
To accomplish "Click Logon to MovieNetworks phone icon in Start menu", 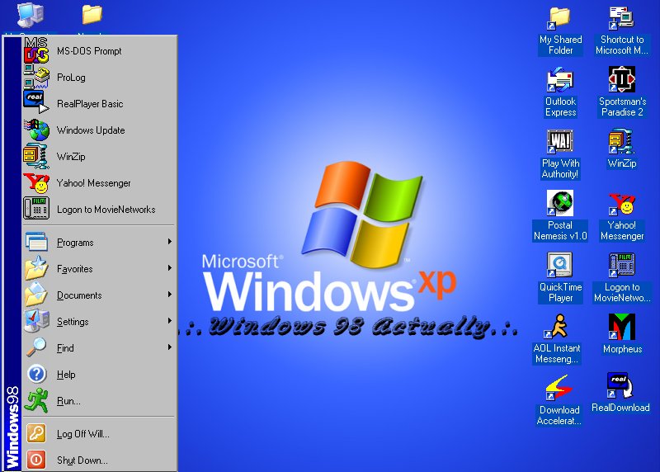I will point(36,209).
